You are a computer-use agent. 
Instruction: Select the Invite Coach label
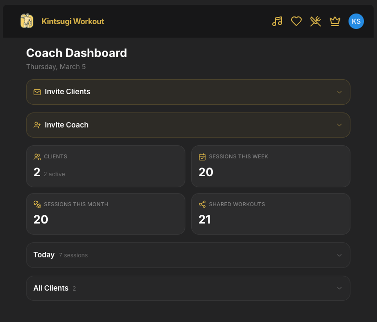(67, 125)
